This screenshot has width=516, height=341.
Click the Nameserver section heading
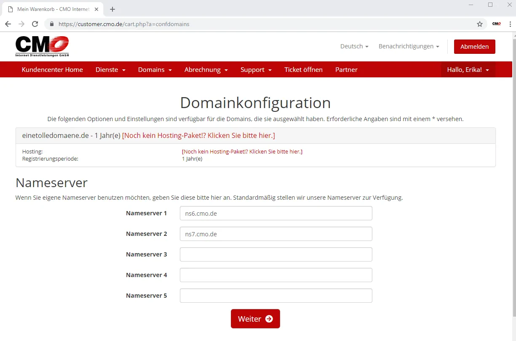(51, 182)
